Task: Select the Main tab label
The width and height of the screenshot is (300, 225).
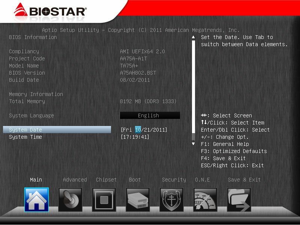Action: [x=36, y=180]
